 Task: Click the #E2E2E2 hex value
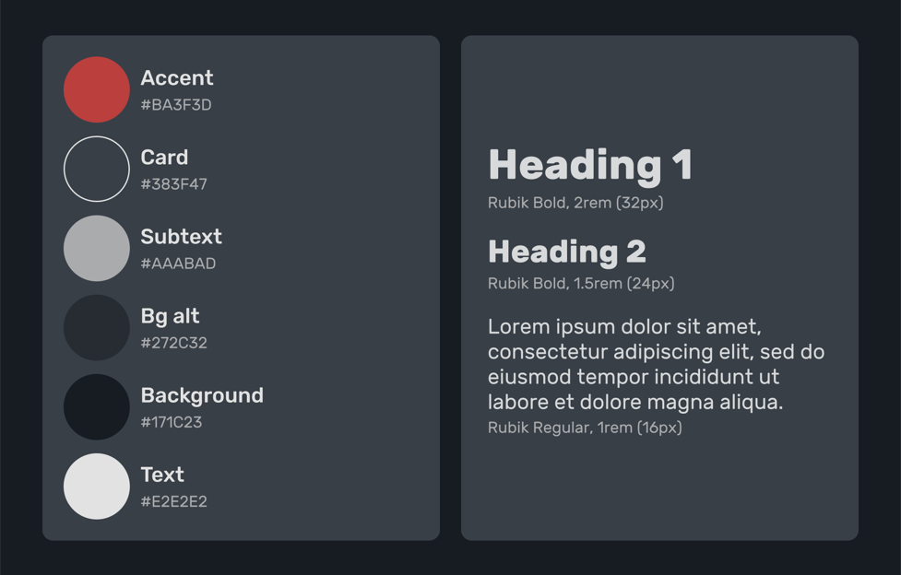click(x=173, y=501)
